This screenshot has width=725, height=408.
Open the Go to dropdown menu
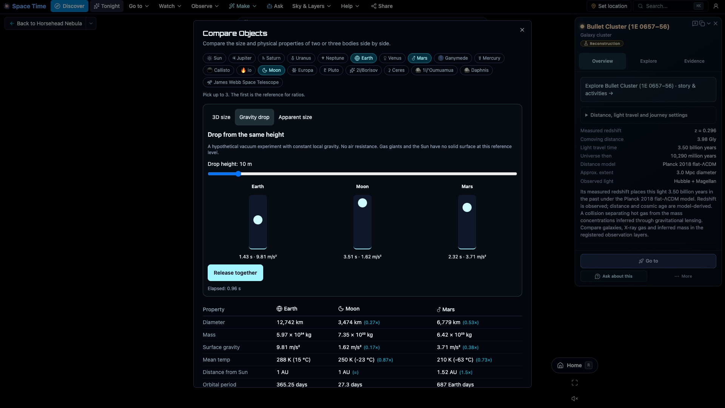[x=139, y=6]
